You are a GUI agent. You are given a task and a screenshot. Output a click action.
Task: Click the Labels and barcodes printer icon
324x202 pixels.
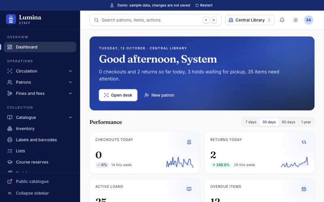10,140
